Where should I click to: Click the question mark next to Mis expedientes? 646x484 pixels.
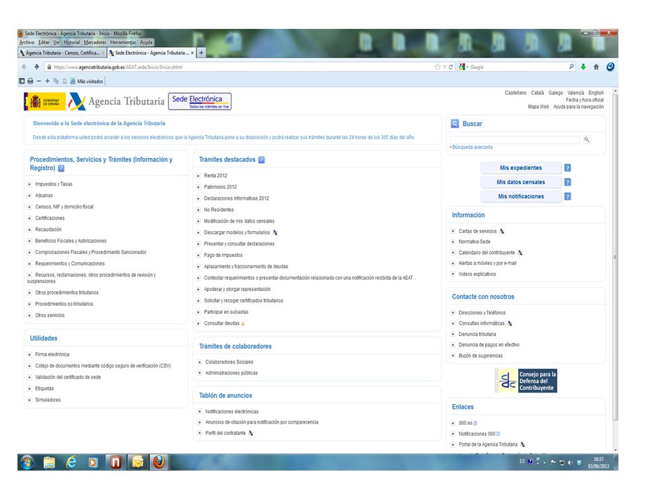(x=567, y=168)
